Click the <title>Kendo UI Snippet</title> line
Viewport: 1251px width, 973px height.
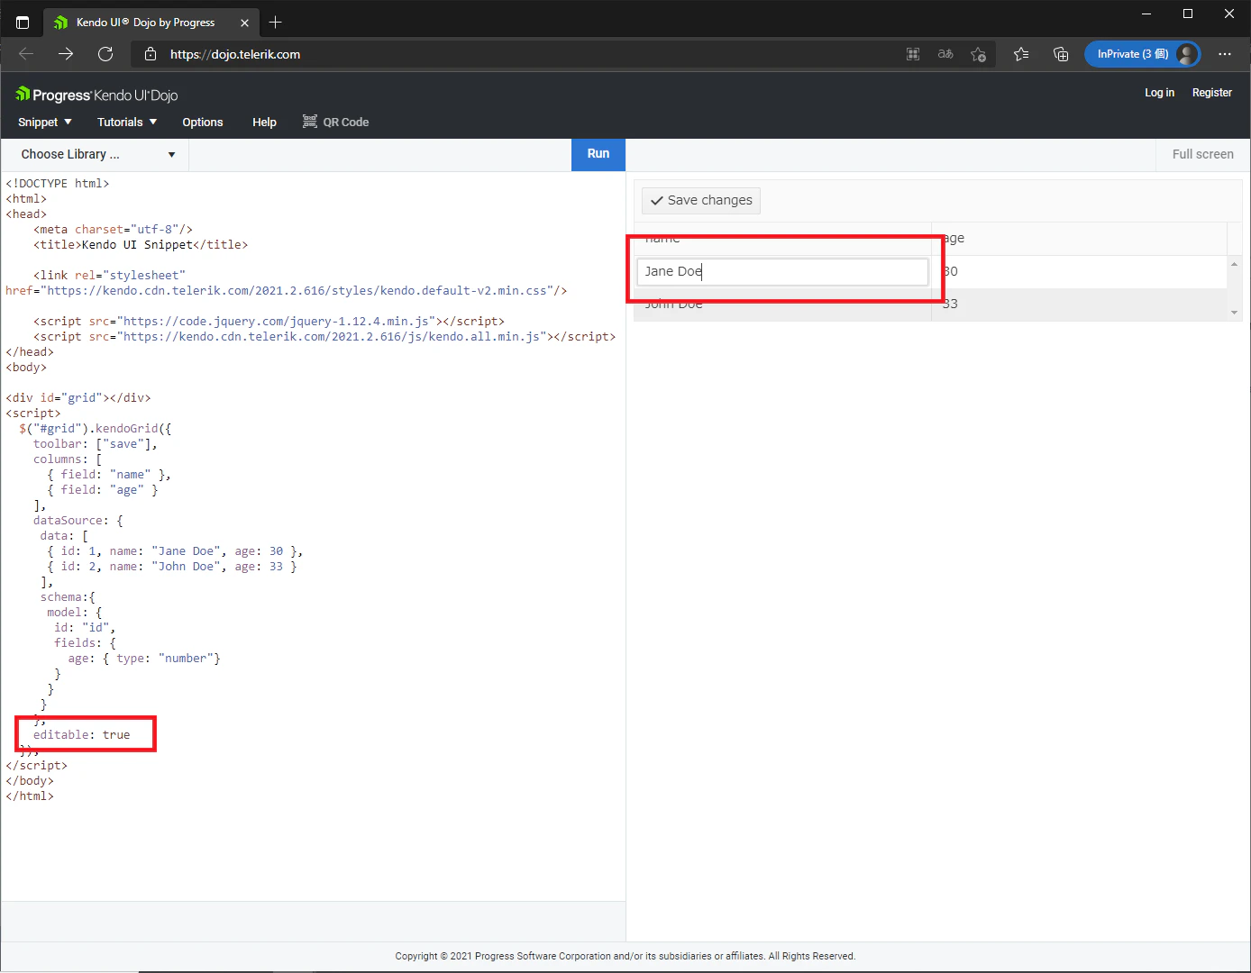coord(141,245)
